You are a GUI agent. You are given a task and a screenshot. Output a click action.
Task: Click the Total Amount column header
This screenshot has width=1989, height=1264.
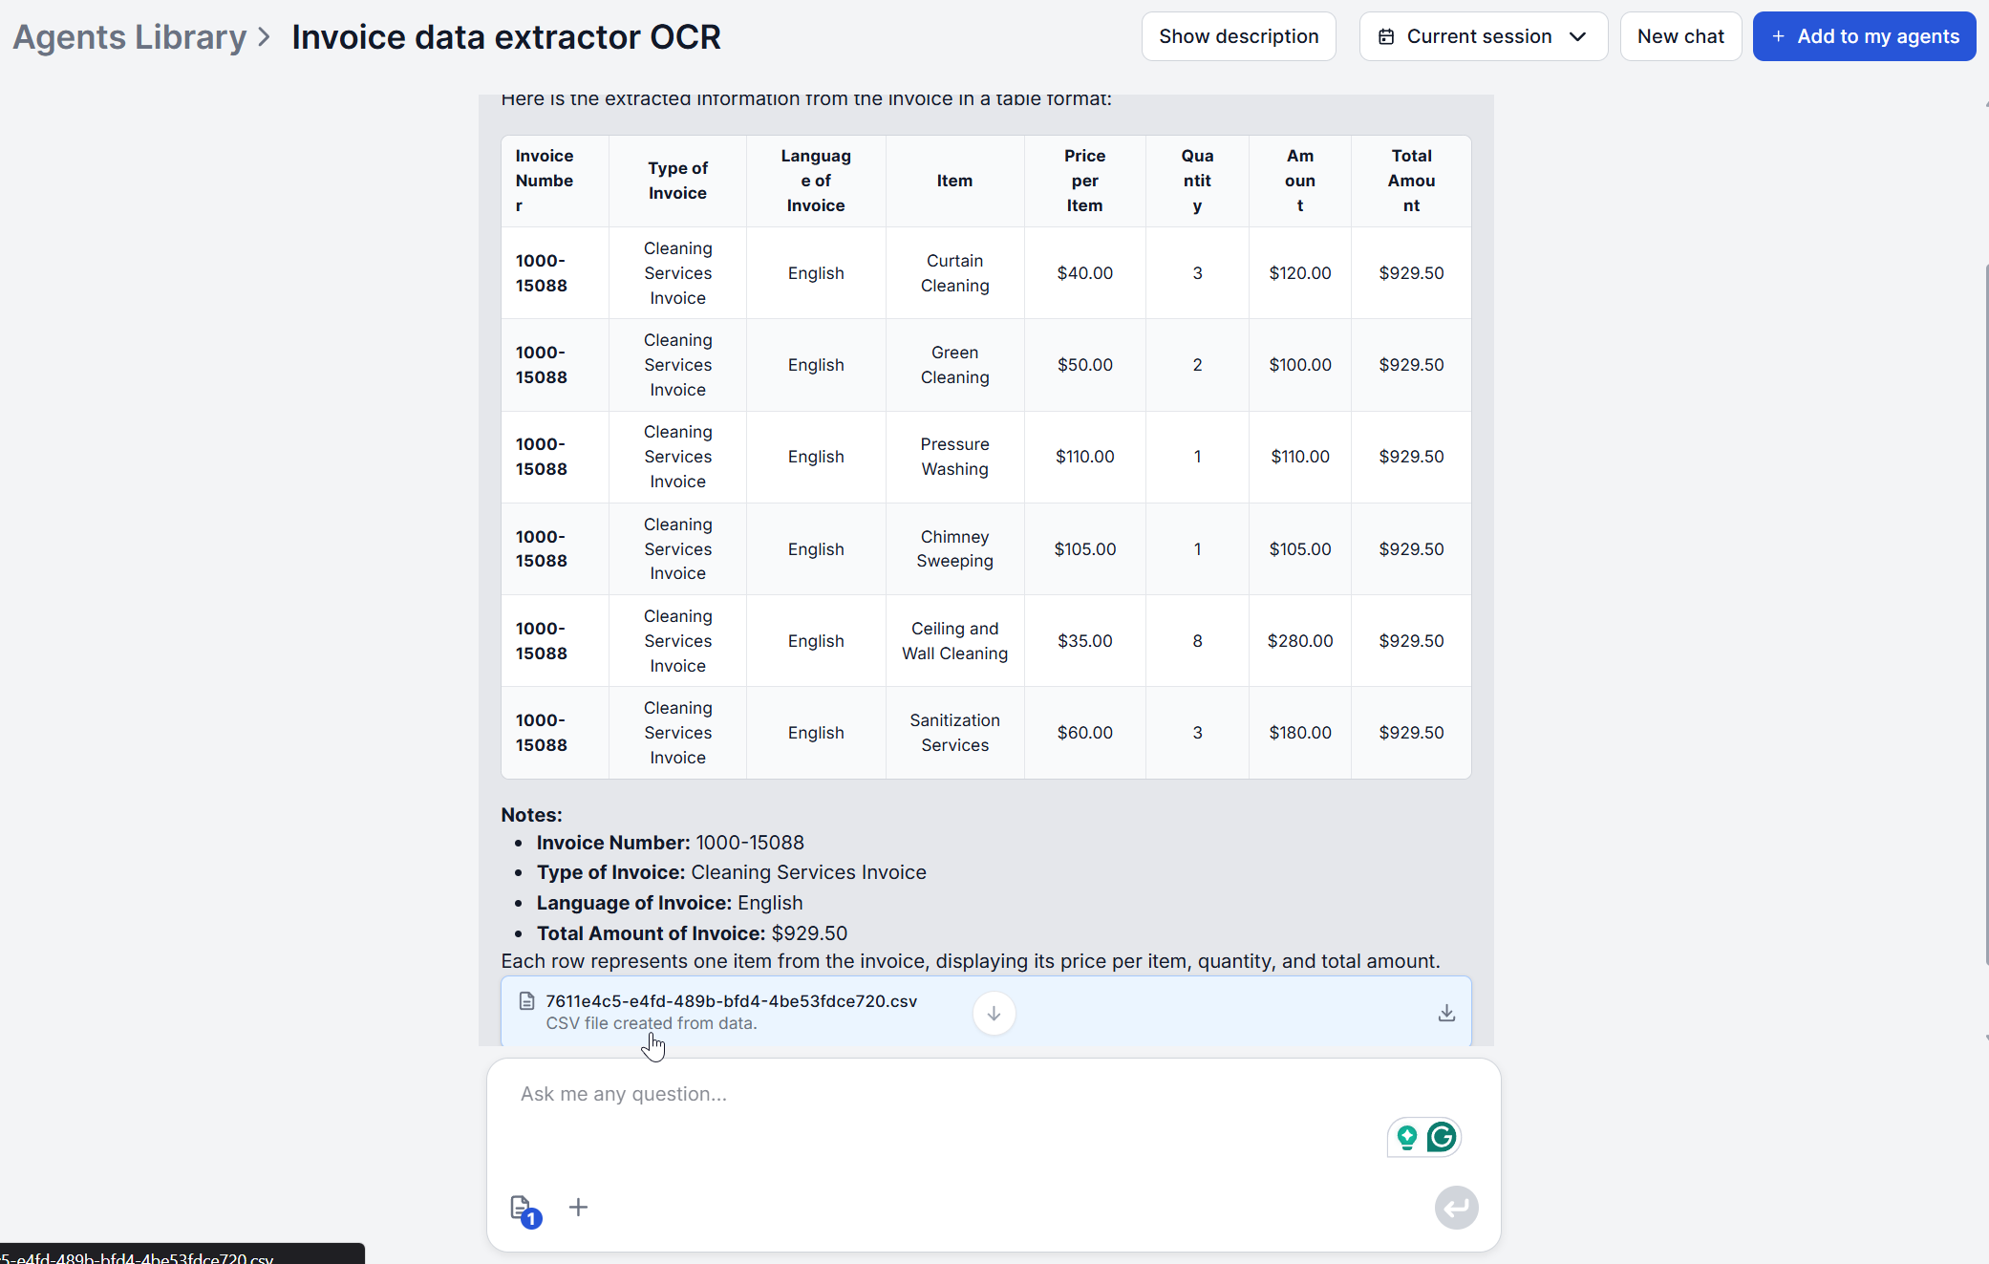pos(1411,181)
